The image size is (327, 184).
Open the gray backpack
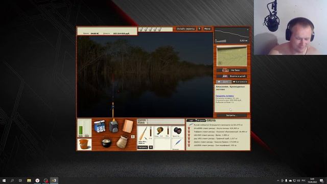(x=113, y=126)
